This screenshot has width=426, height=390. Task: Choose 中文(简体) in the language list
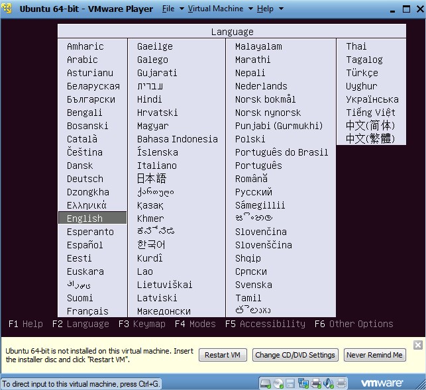point(370,125)
